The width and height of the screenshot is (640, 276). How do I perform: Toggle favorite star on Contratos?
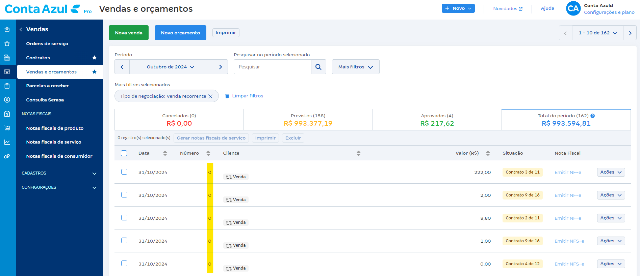[x=95, y=58]
